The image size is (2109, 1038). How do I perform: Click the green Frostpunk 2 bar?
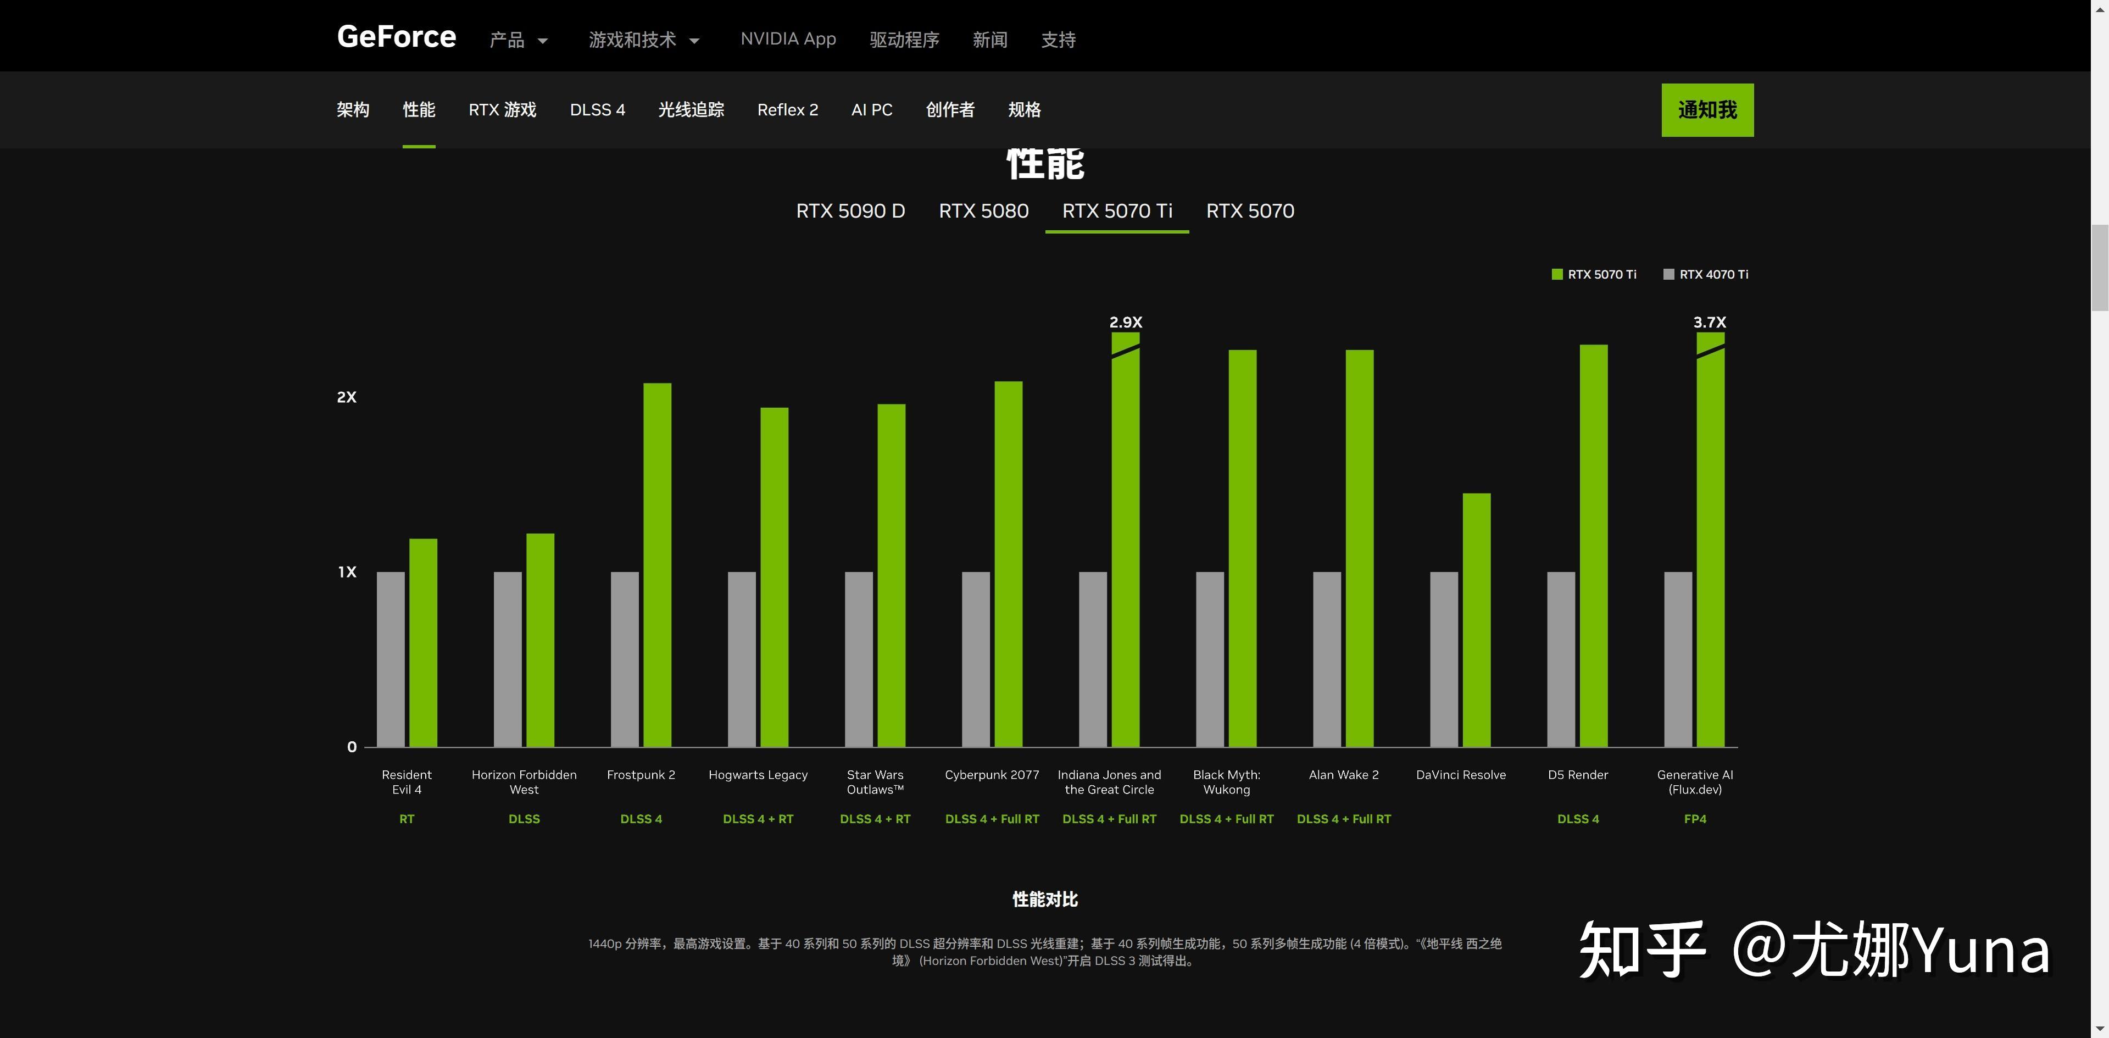(658, 565)
